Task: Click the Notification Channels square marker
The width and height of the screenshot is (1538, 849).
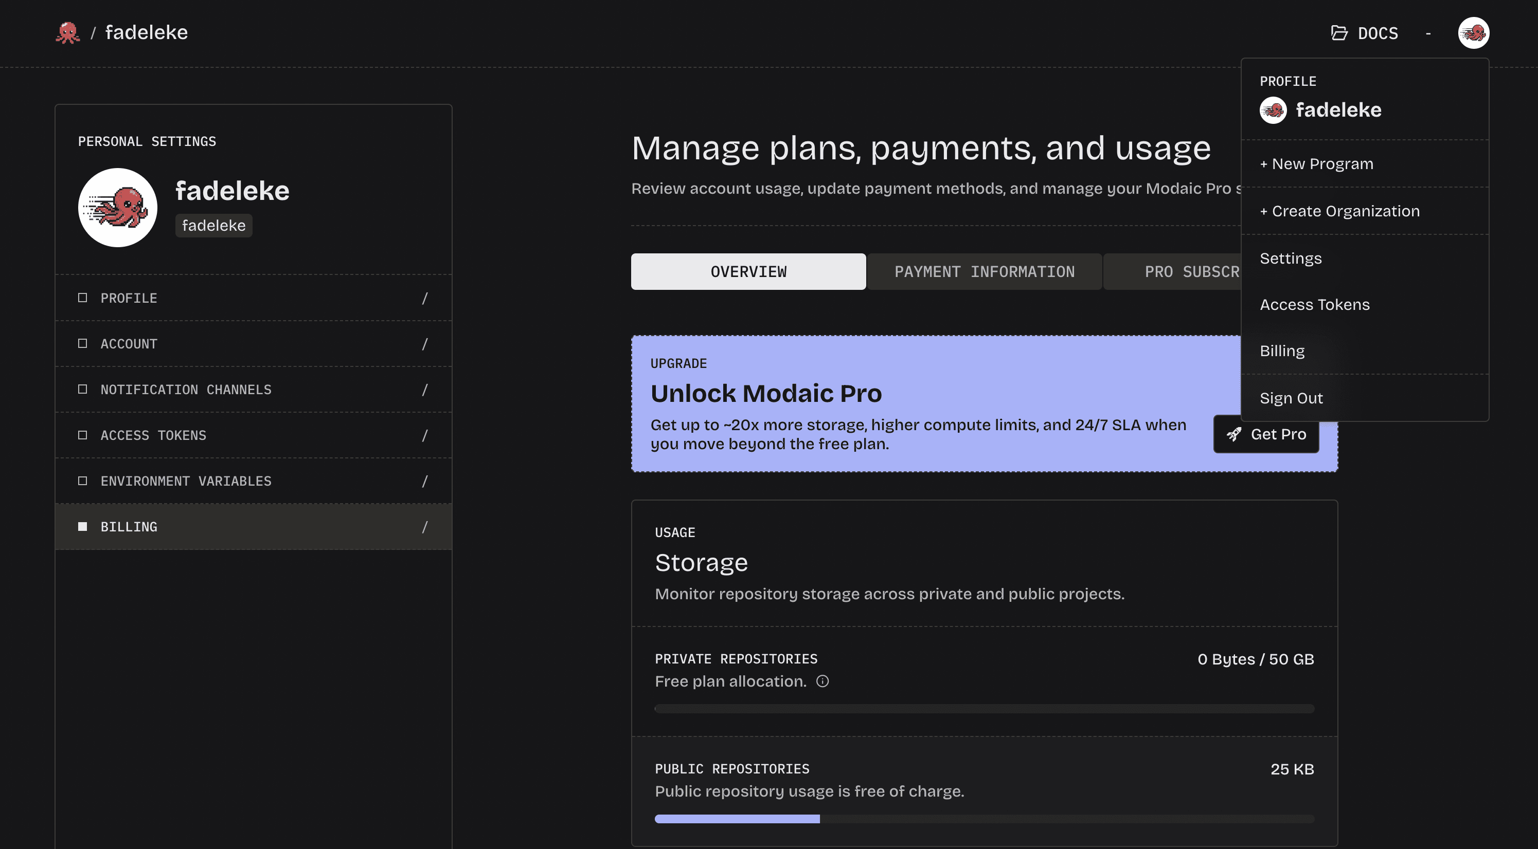Action: (x=82, y=389)
